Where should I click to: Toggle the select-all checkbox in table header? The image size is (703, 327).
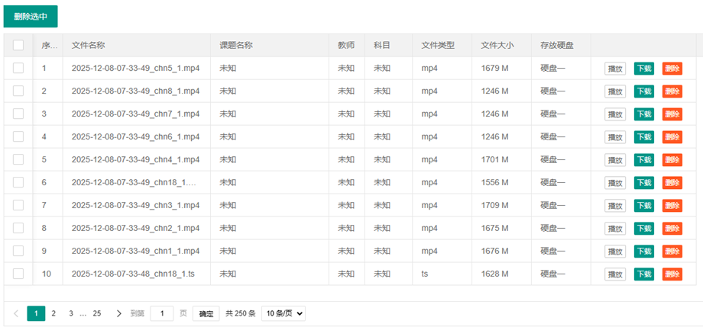click(x=18, y=45)
